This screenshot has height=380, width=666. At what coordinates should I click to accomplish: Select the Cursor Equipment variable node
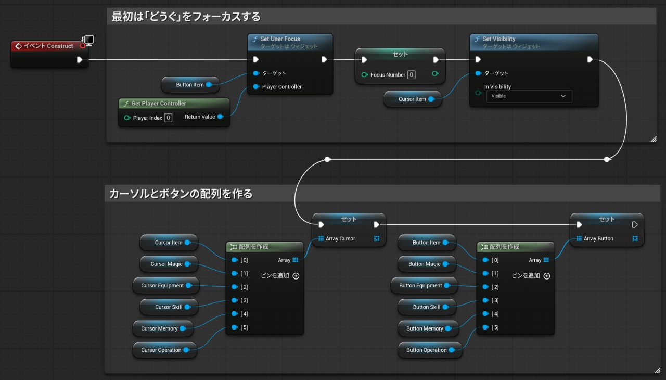[x=162, y=286]
